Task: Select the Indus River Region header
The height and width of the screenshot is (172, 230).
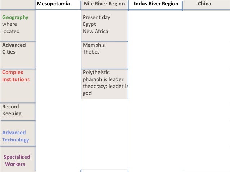Action: (155, 5)
